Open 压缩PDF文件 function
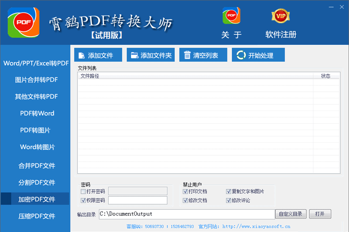This screenshot has width=349, height=232. (37, 216)
